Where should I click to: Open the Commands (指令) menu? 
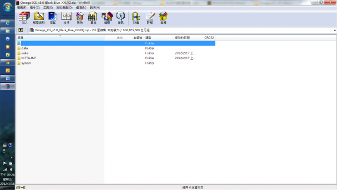(35, 7)
